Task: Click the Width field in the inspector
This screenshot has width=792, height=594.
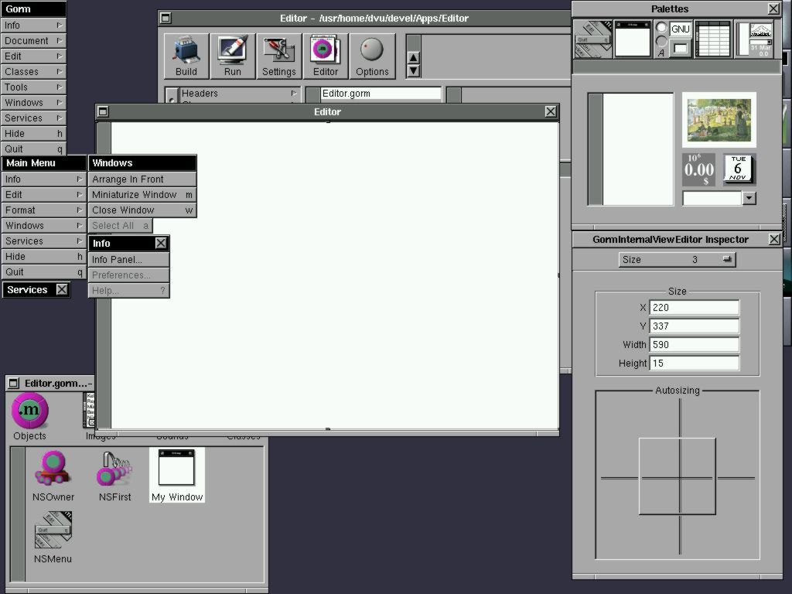Action: click(x=694, y=345)
